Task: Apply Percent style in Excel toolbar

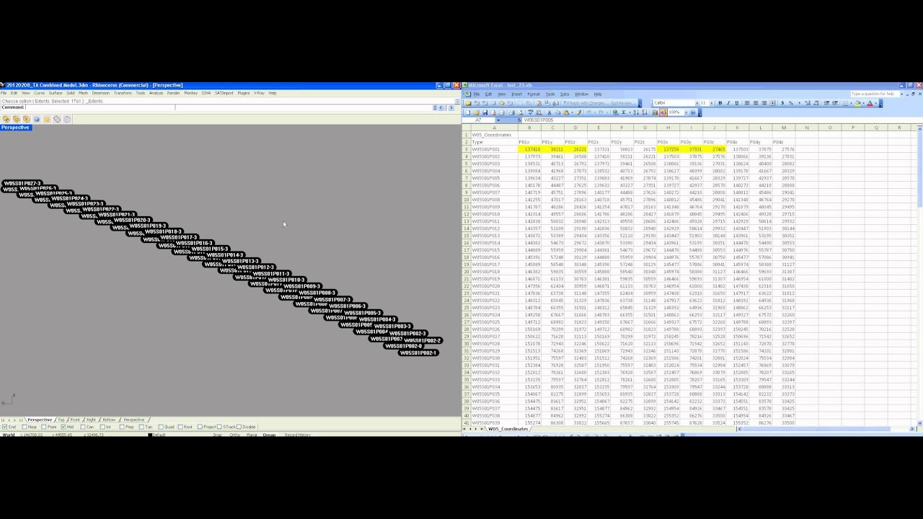Action: click(791, 103)
